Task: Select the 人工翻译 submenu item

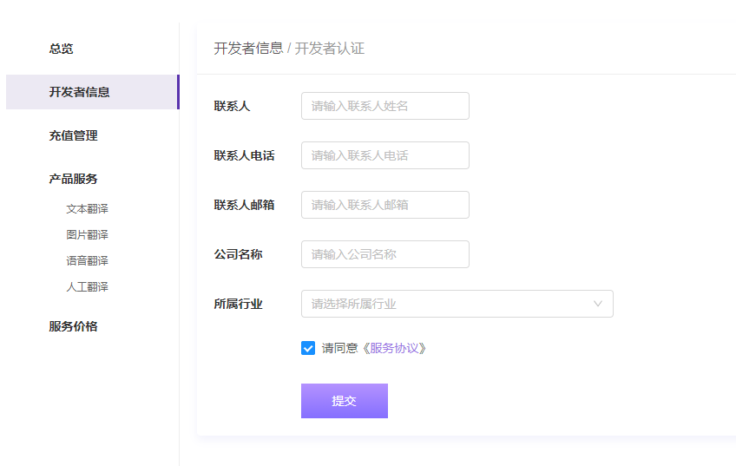Action: [x=87, y=287]
